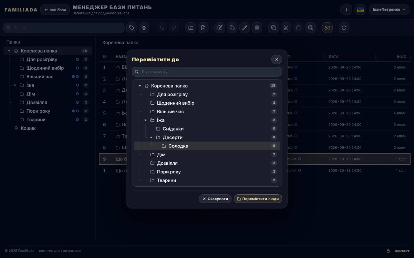This screenshot has width=414, height=258.
Task: Click the game controller icon
Action: (327, 28)
